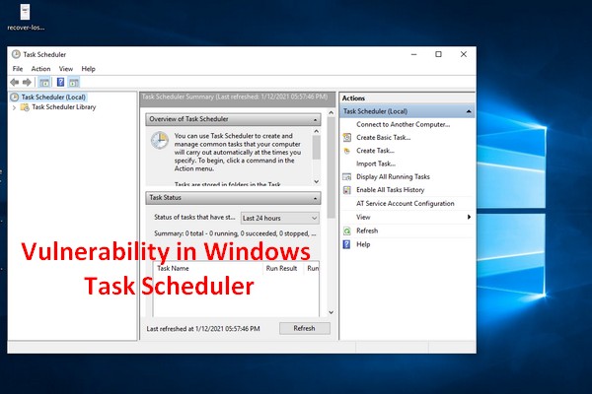The height and width of the screenshot is (394, 592).
Task: Open the Action menu
Action: [x=40, y=69]
